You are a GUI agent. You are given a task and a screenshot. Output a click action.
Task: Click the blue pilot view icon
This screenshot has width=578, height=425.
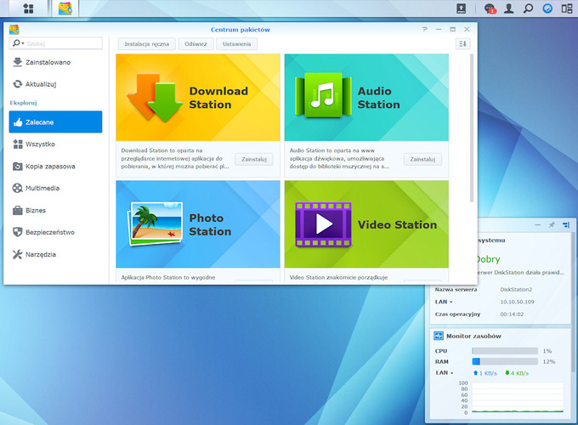pyautogui.click(x=547, y=8)
